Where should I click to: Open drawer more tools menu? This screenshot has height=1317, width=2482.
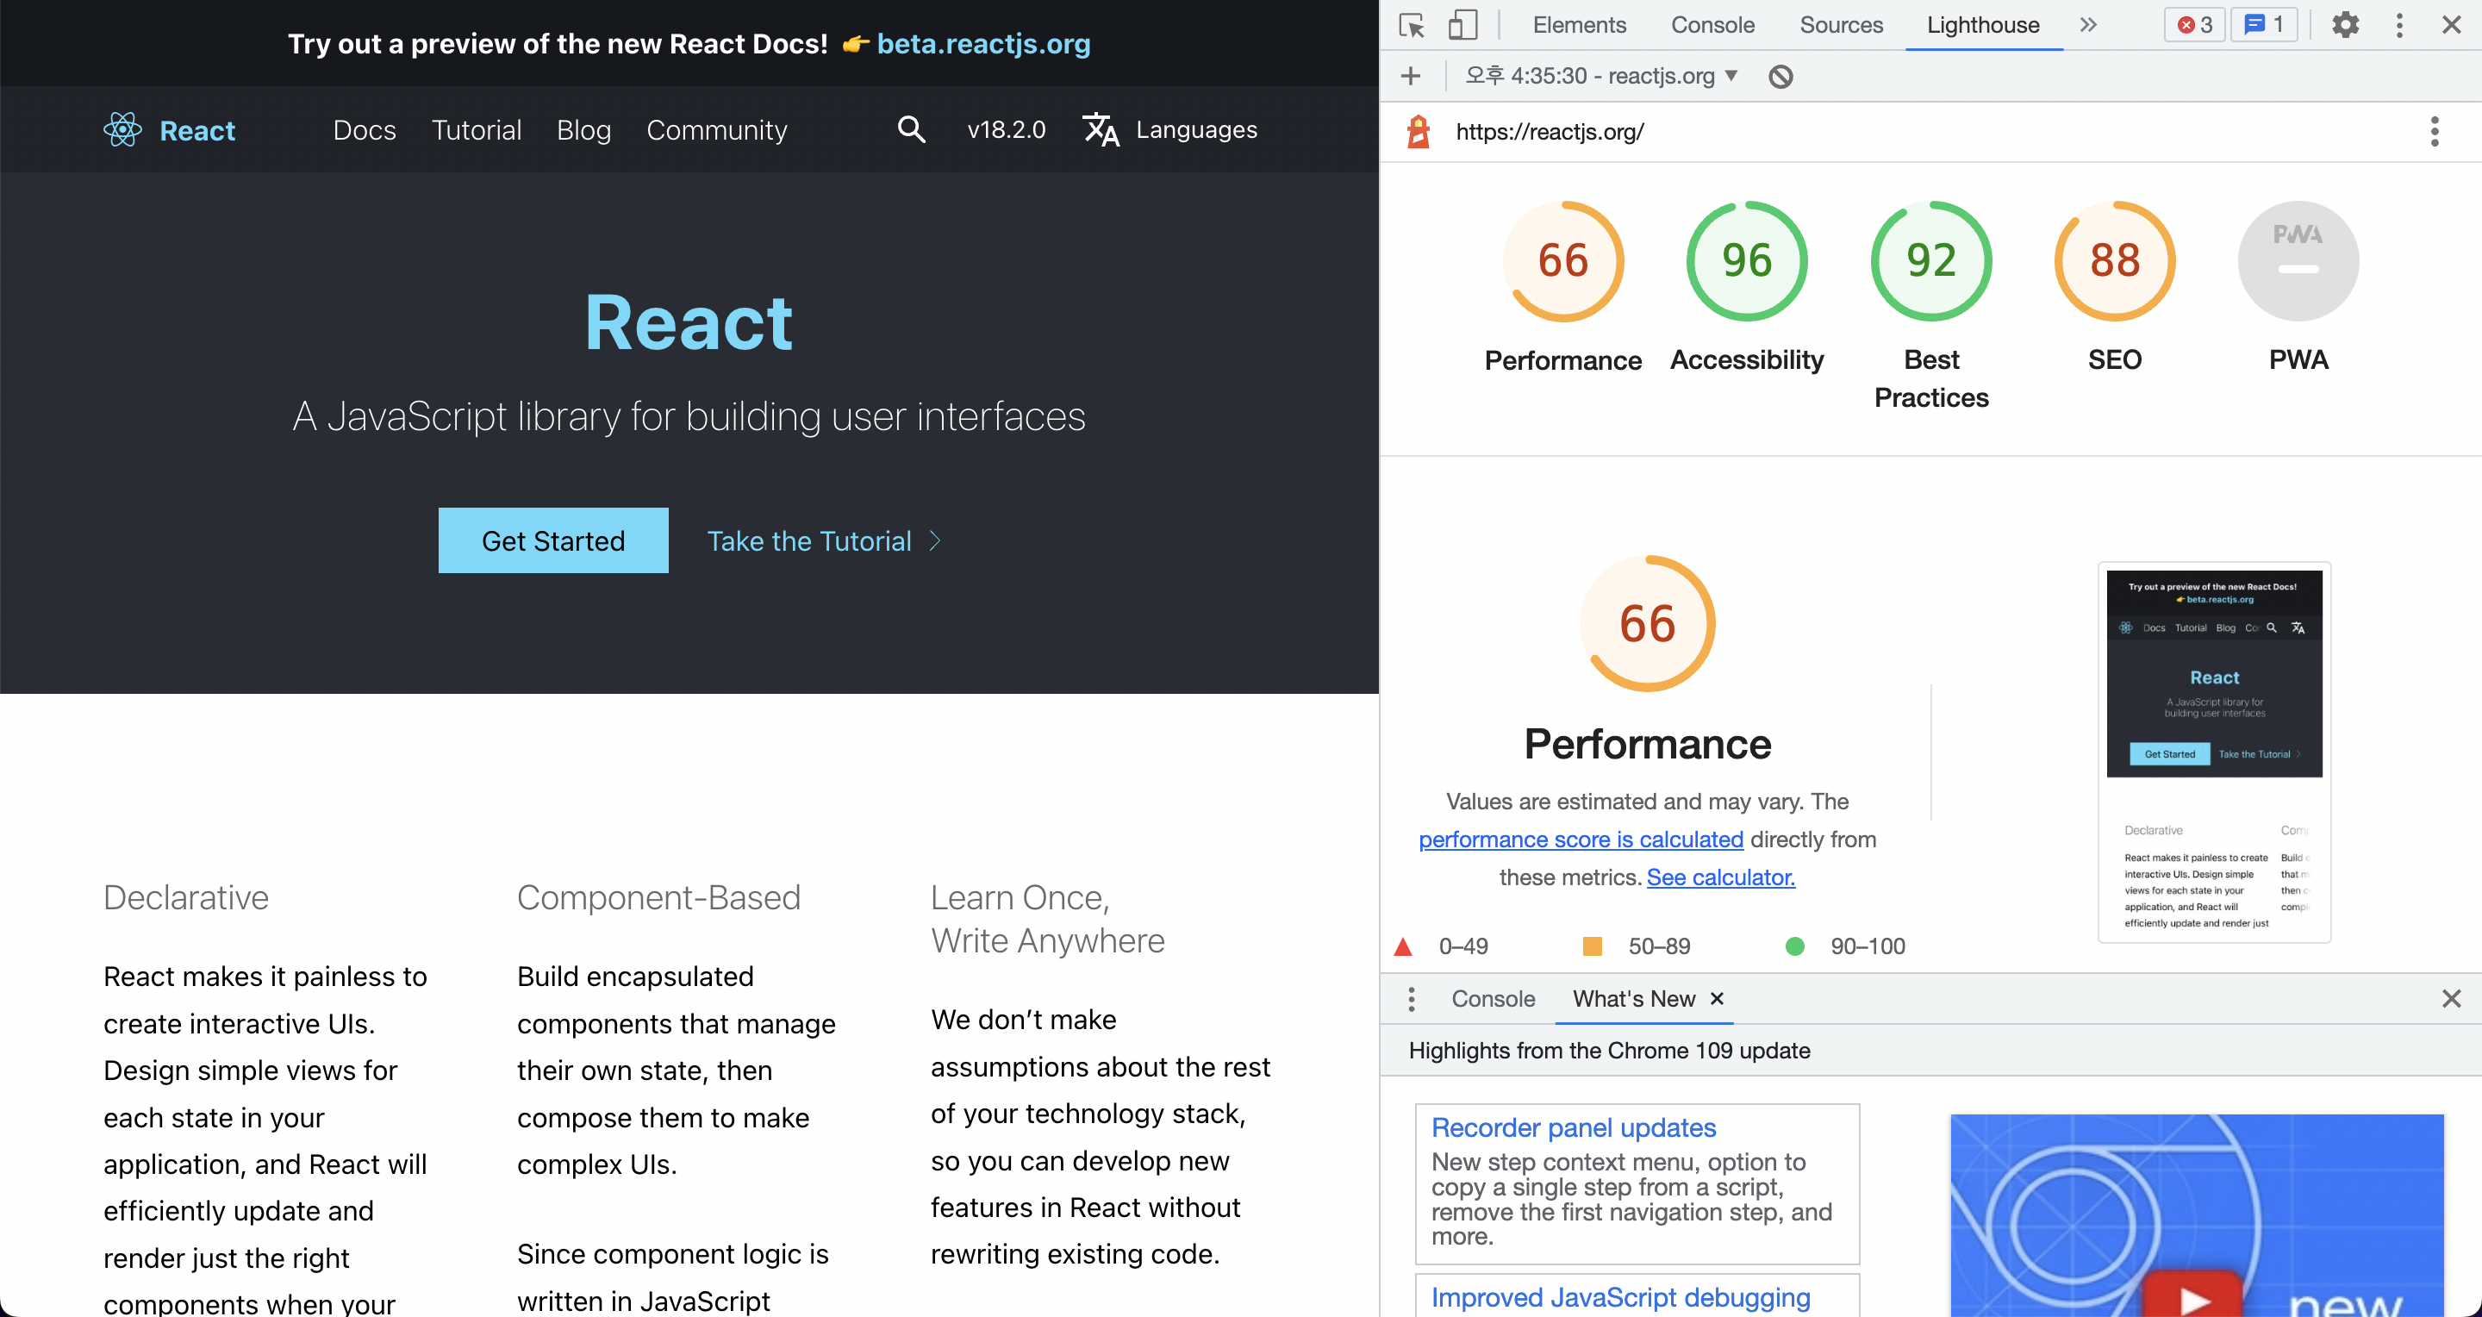pyautogui.click(x=1411, y=999)
